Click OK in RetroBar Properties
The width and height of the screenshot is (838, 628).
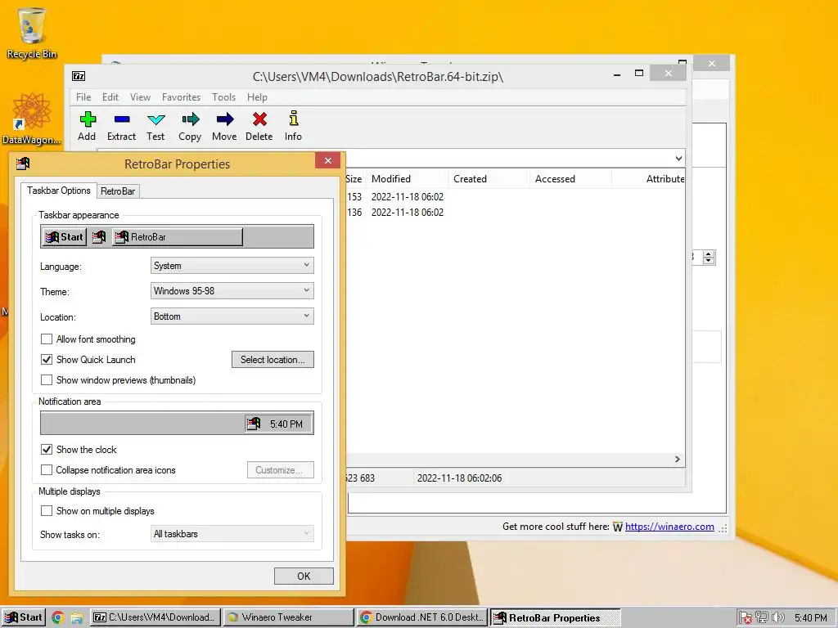pos(304,576)
